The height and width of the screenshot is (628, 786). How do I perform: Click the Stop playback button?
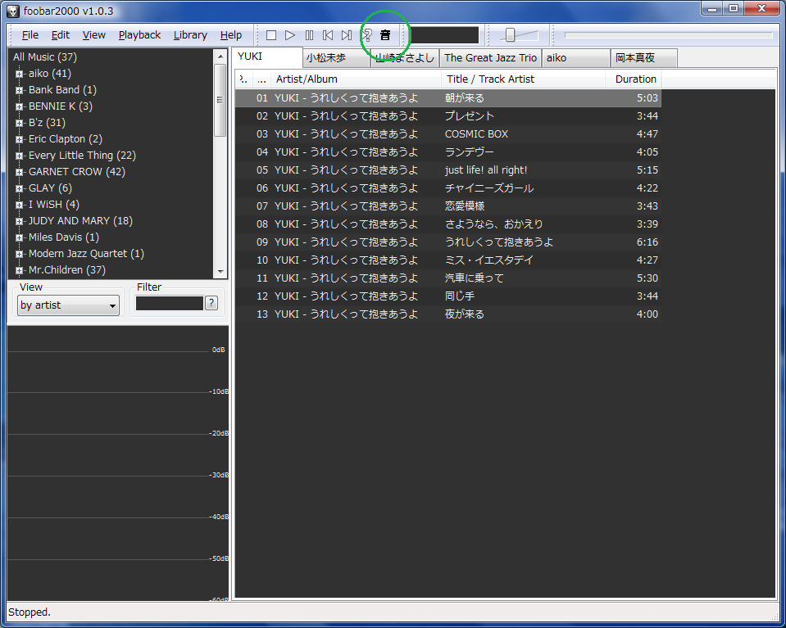pyautogui.click(x=271, y=35)
